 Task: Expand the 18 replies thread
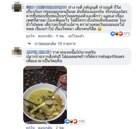coord(55,44)
